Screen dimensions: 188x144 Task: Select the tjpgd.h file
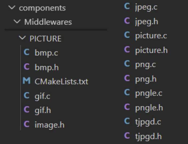click(x=148, y=137)
